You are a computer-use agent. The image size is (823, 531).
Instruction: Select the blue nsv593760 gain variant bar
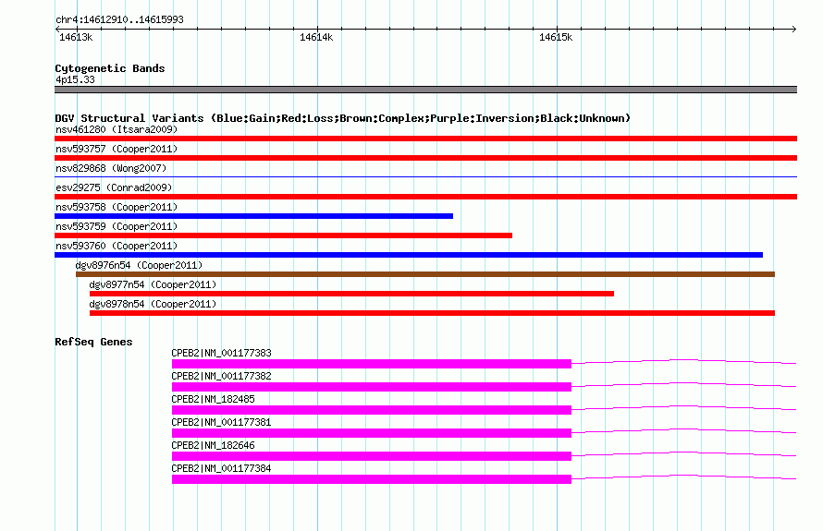(409, 255)
